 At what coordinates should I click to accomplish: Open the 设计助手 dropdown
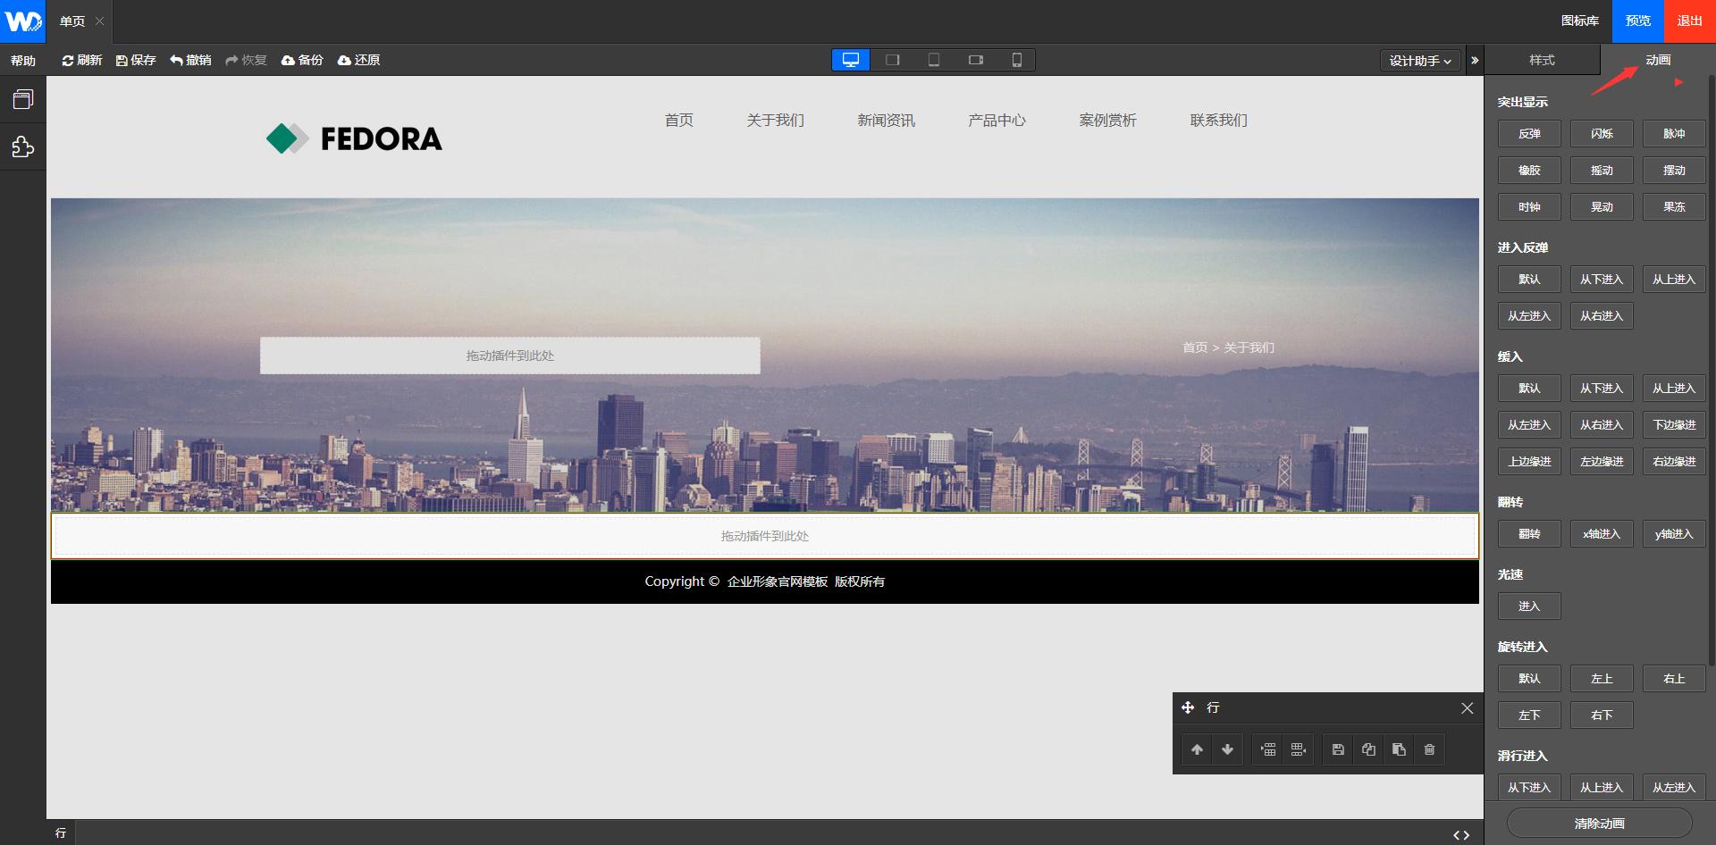coord(1419,61)
